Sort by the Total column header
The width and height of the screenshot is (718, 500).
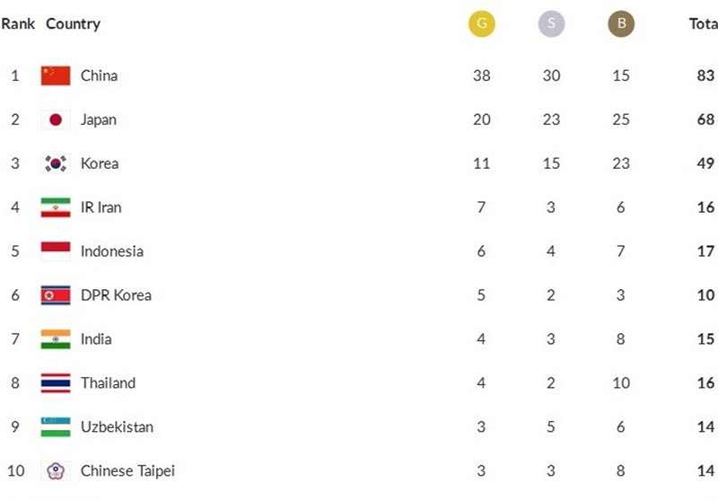pyautogui.click(x=703, y=24)
